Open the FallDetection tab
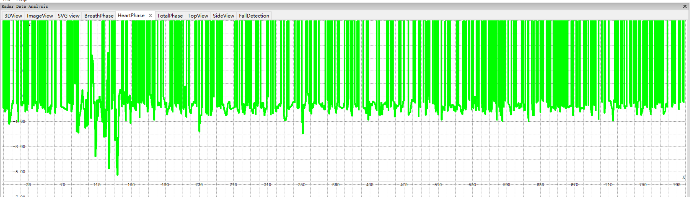 click(x=254, y=16)
